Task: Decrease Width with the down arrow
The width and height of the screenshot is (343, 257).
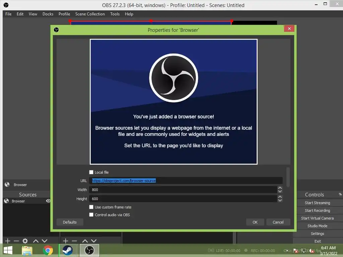Action: [280, 191]
